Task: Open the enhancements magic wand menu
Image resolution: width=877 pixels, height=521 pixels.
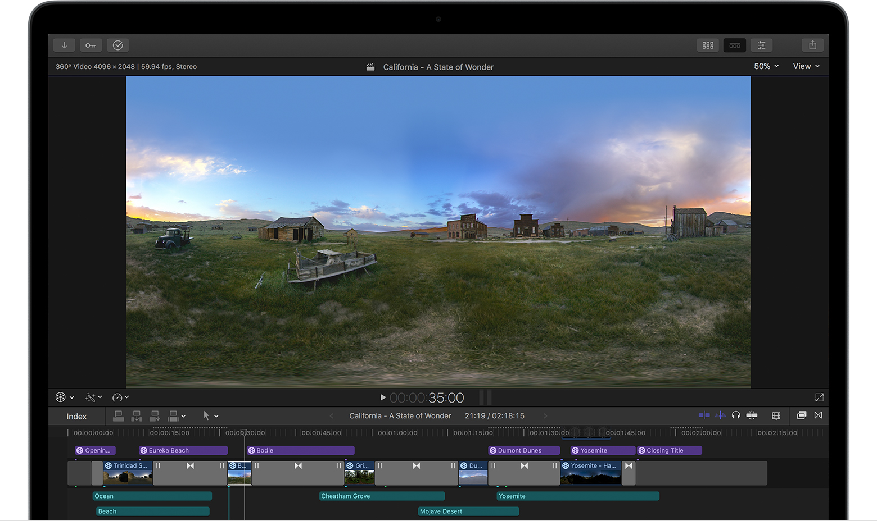Action: click(93, 397)
